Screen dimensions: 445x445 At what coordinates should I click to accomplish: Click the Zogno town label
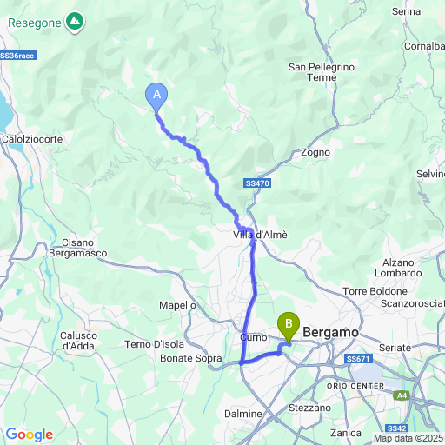click(x=315, y=152)
